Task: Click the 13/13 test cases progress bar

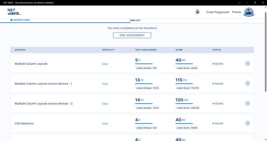Action: tap(144, 84)
